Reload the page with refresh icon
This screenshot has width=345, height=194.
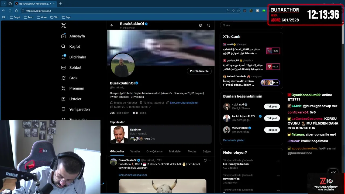[10, 11]
